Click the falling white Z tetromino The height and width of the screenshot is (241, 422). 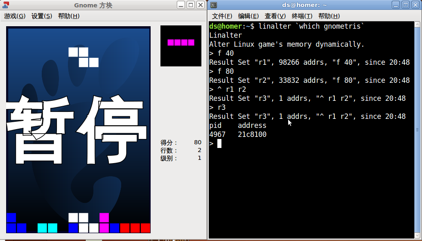[83, 57]
